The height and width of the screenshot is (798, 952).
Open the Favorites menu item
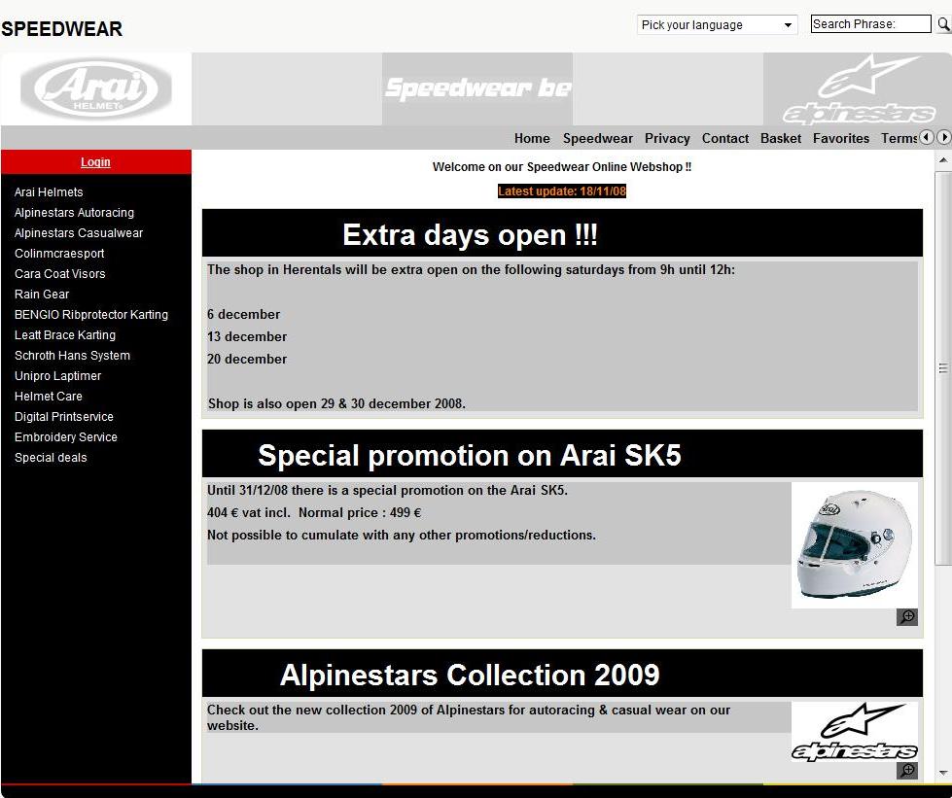pyautogui.click(x=841, y=138)
